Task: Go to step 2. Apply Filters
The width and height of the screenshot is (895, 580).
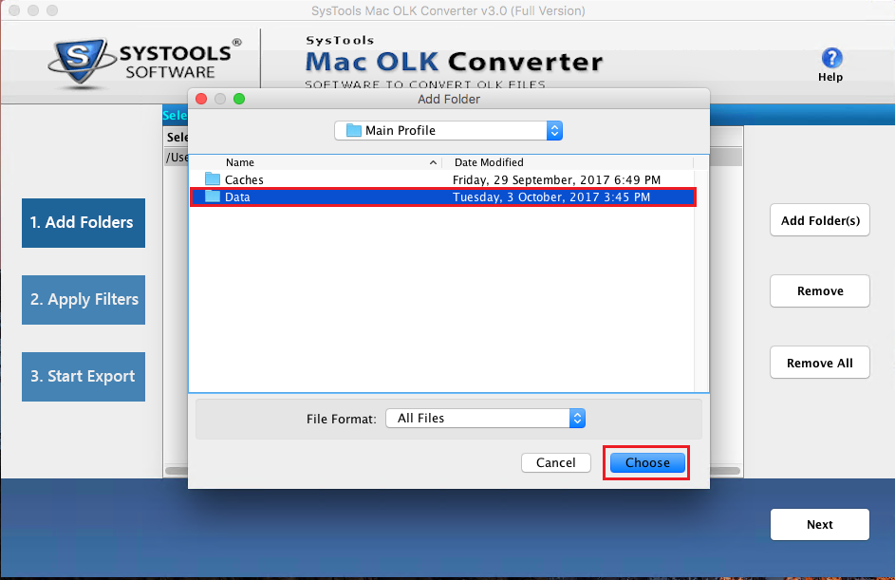Action: 84,300
